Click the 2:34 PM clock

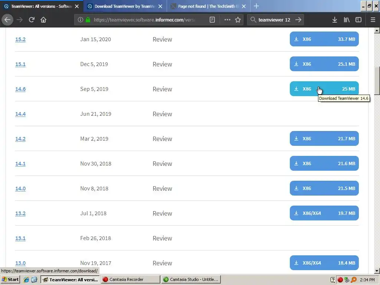pyautogui.click(x=367, y=280)
